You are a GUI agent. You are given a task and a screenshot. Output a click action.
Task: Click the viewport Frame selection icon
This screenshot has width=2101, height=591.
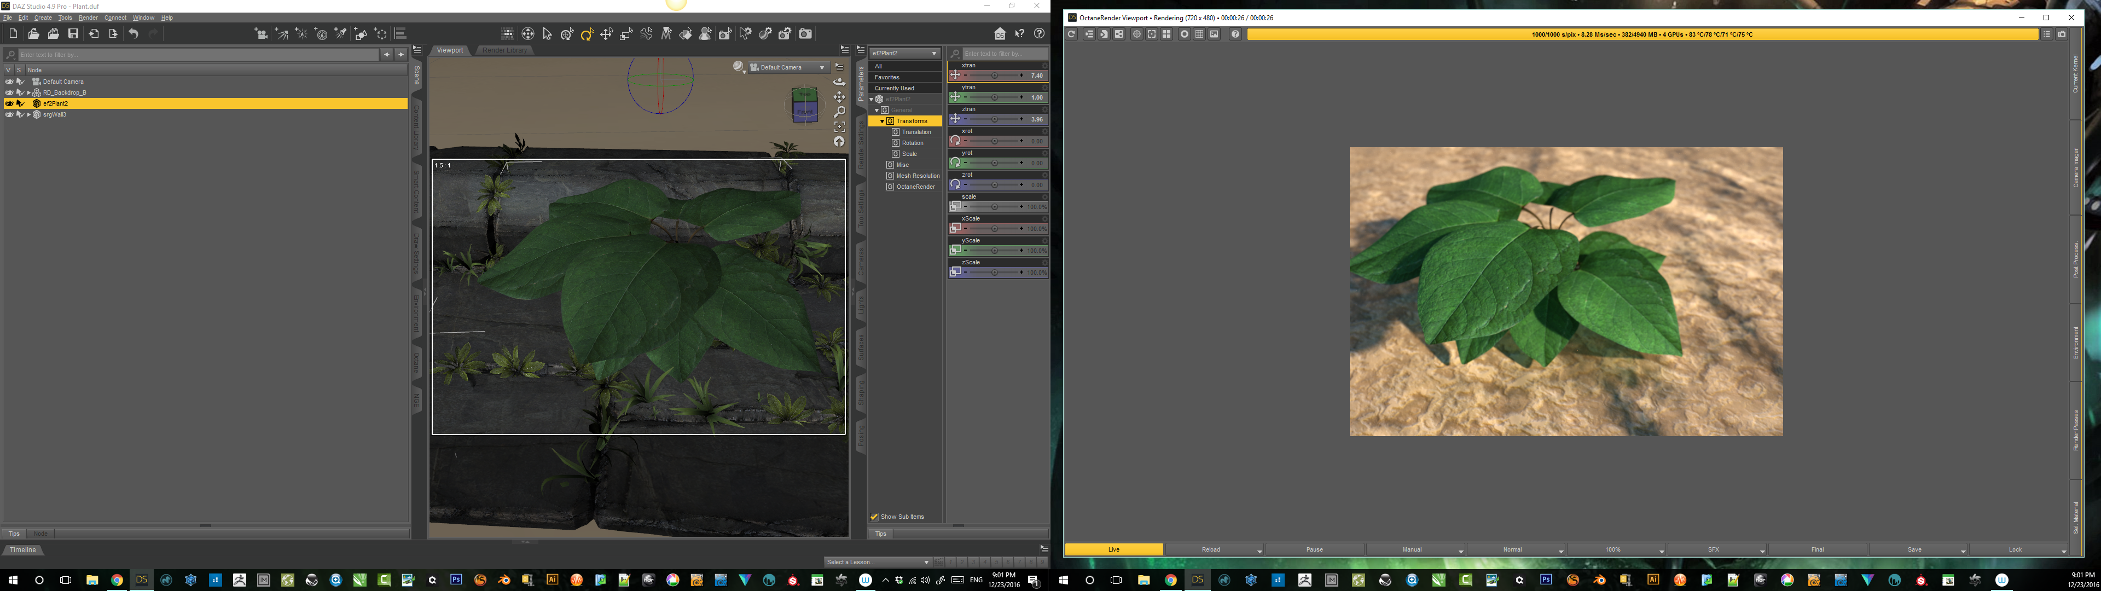point(839,126)
